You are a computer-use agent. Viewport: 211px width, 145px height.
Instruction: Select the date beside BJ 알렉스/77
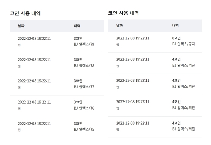pyautogui.click(x=35, y=81)
